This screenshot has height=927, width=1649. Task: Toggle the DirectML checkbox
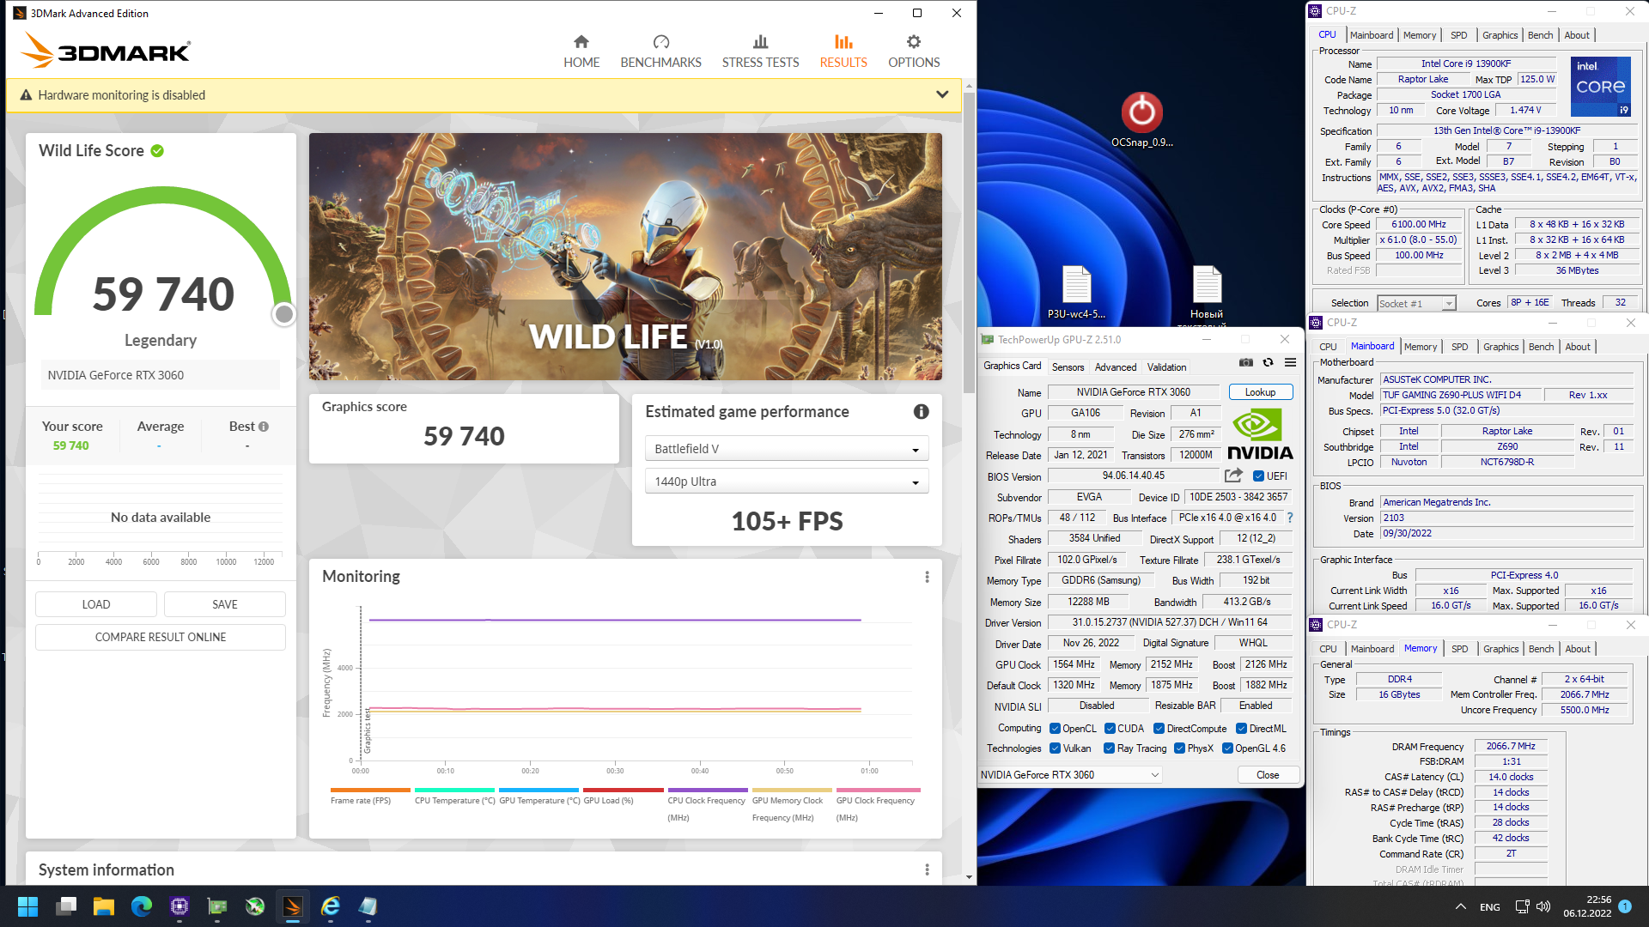1241,729
